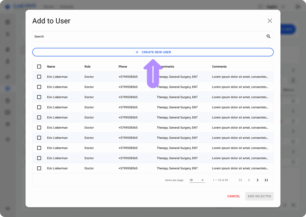
Task: Select the checkbox for the first Eric Lieberman row
Action: (39, 77)
